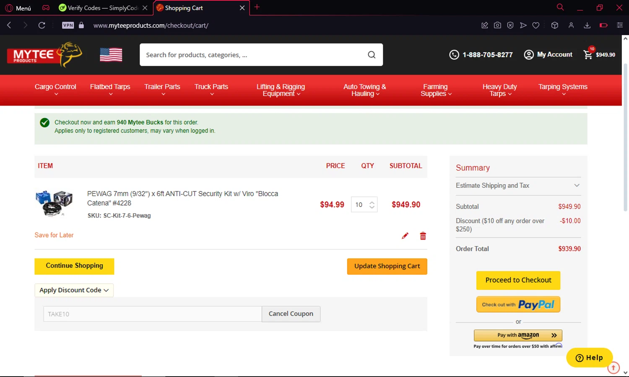Viewport: 629px width, 377px height.
Task: View site security lock info
Action: [x=81, y=25]
